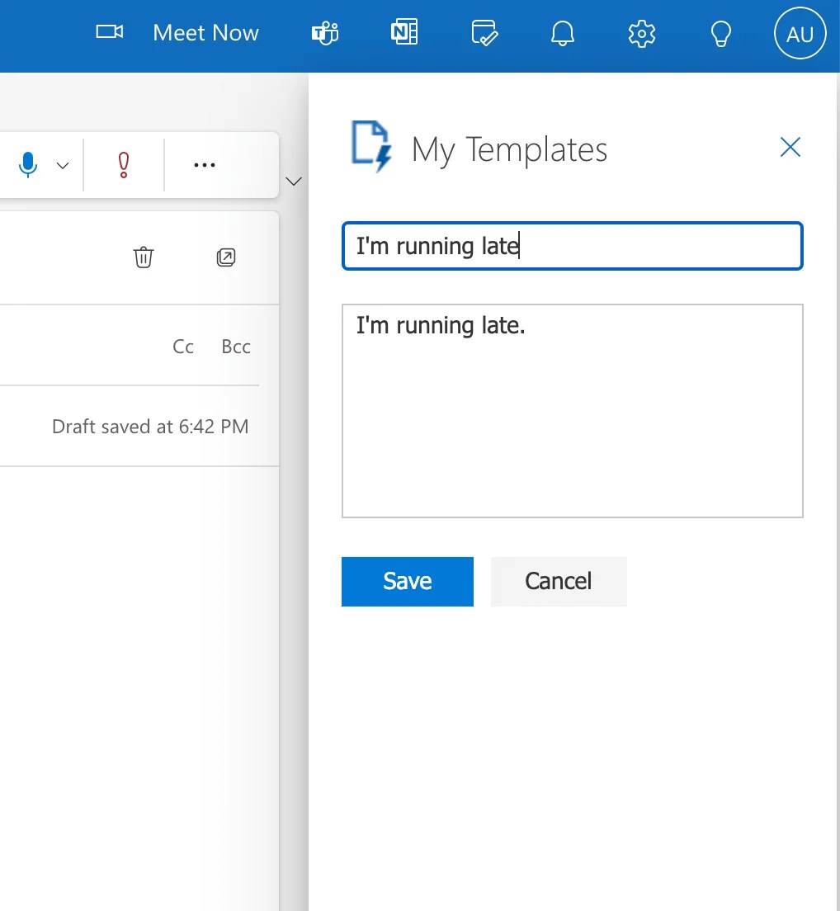Click the 'Draft saved at 6:42 PM' text

click(150, 427)
